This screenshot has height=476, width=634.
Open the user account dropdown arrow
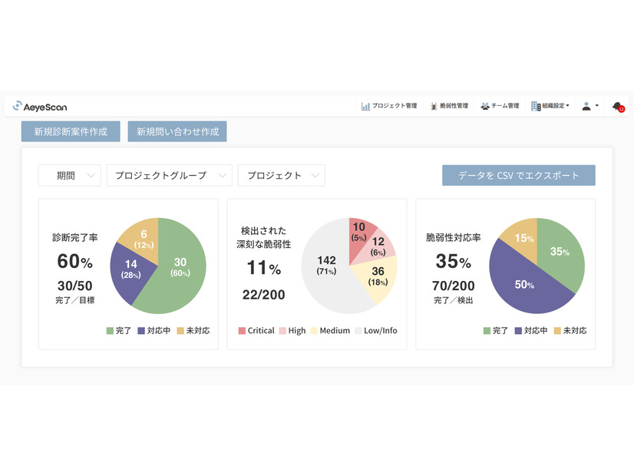click(x=596, y=106)
